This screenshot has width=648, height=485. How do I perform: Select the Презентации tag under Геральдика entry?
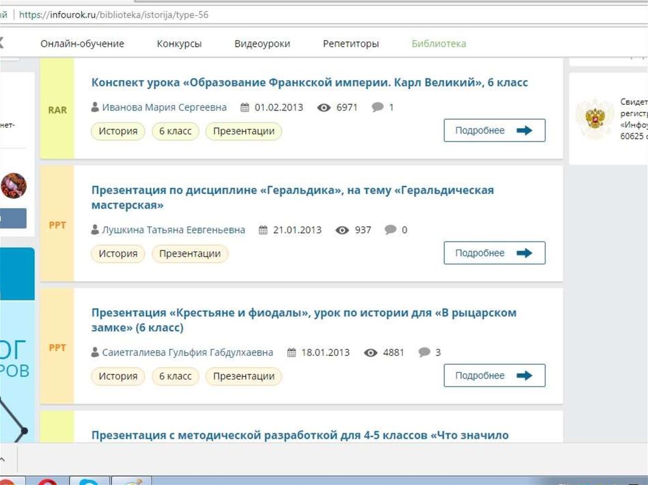(190, 254)
